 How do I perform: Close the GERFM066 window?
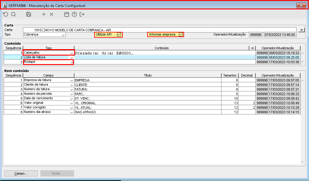pyautogui.click(x=301, y=5)
